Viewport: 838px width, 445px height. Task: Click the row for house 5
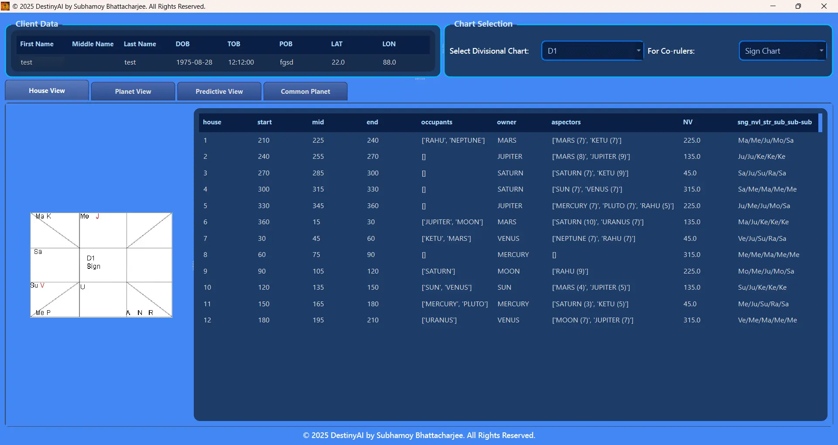click(x=393, y=205)
